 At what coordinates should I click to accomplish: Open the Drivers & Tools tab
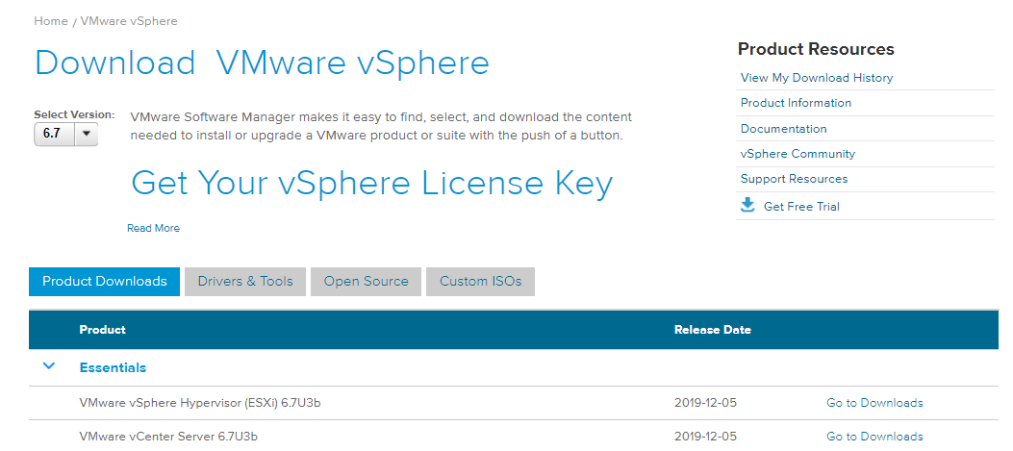[x=245, y=282]
